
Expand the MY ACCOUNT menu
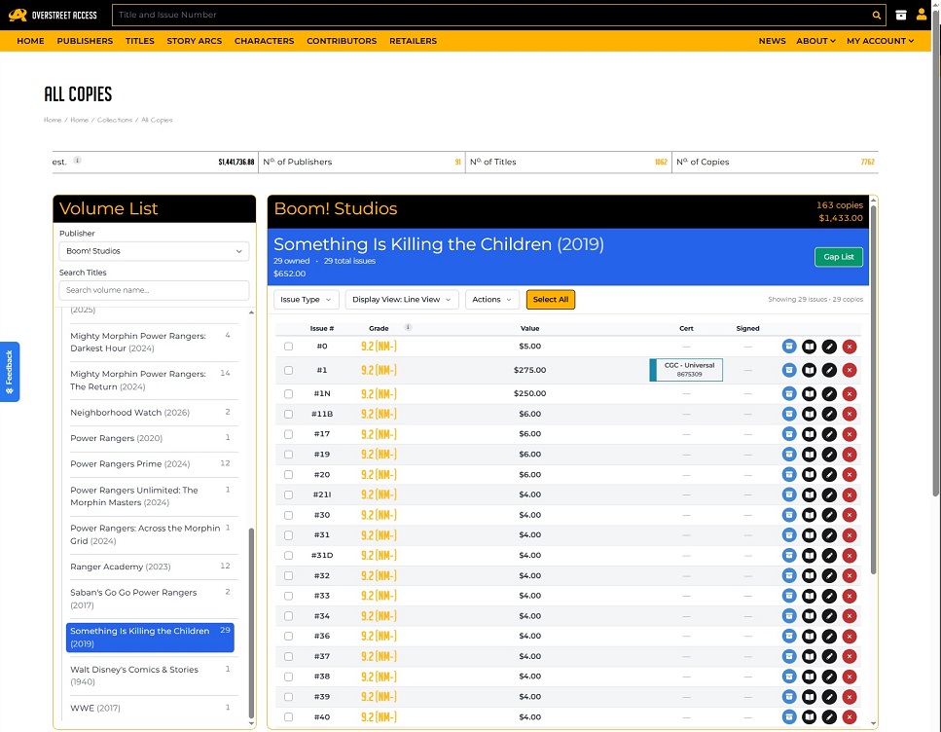click(881, 41)
